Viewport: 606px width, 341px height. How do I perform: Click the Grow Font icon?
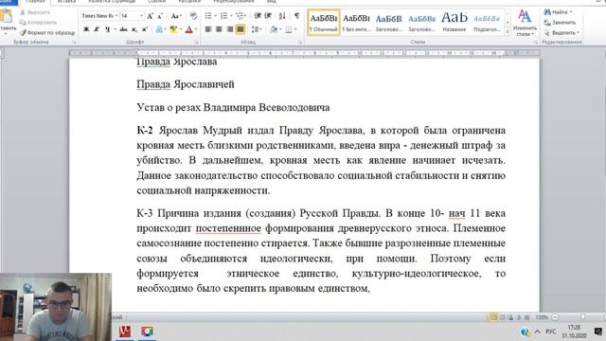tap(150, 16)
